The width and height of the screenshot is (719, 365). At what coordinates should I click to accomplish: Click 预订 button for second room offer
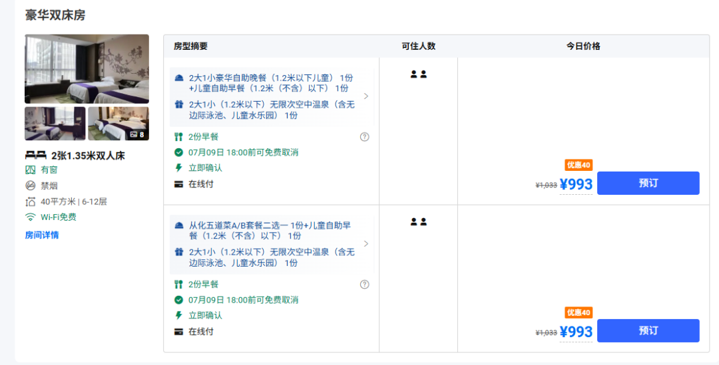click(648, 330)
